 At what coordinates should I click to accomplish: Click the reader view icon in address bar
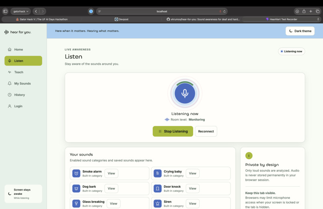pos(99,11)
